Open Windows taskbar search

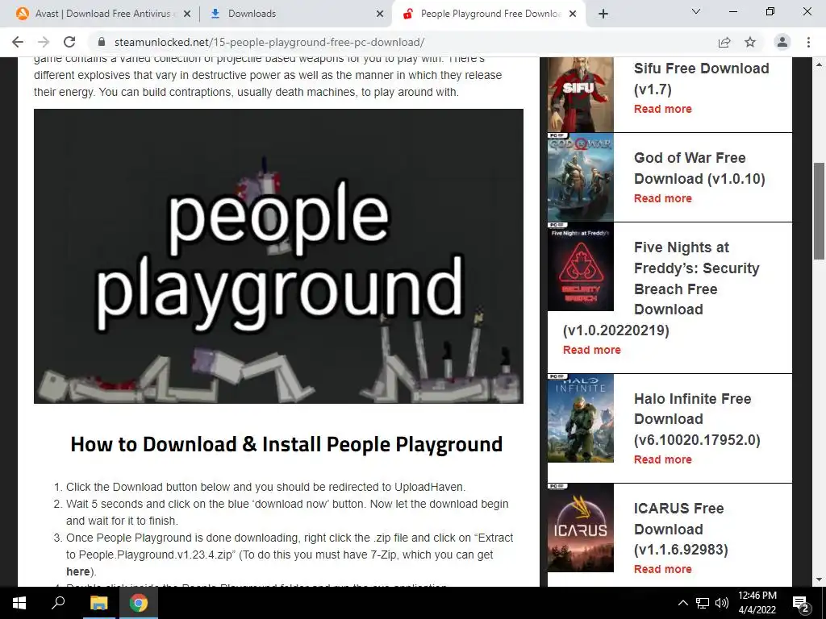tap(58, 603)
